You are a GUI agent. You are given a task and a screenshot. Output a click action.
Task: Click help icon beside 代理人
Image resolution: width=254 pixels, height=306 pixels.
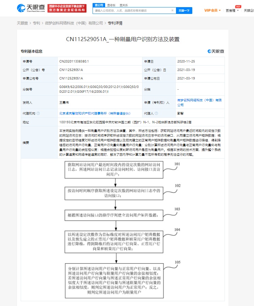[156, 113]
